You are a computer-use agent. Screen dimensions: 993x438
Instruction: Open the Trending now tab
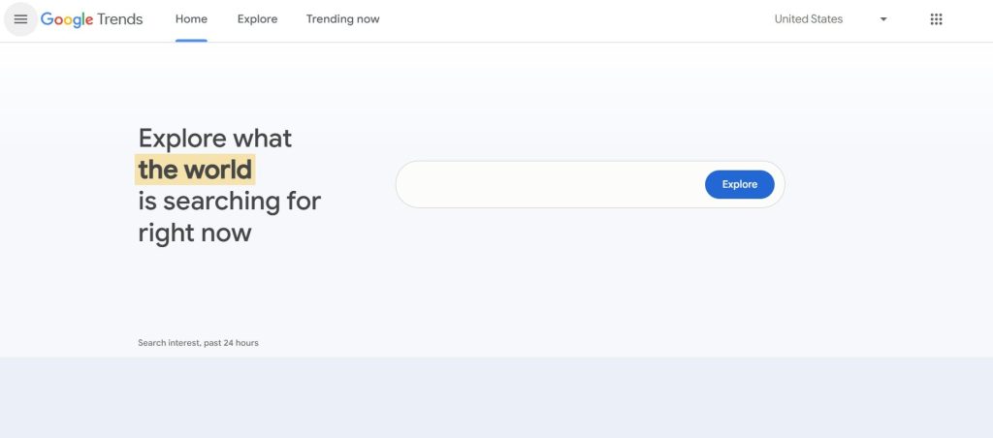pyautogui.click(x=342, y=19)
